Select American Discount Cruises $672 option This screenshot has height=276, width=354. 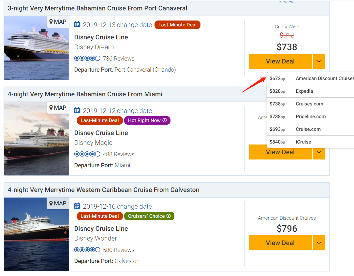[x=310, y=78]
